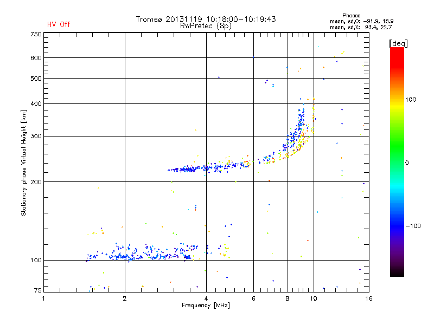This screenshot has width=434, height=325.
Task: Click x-axis tick label '2'
Action: [x=125, y=298]
